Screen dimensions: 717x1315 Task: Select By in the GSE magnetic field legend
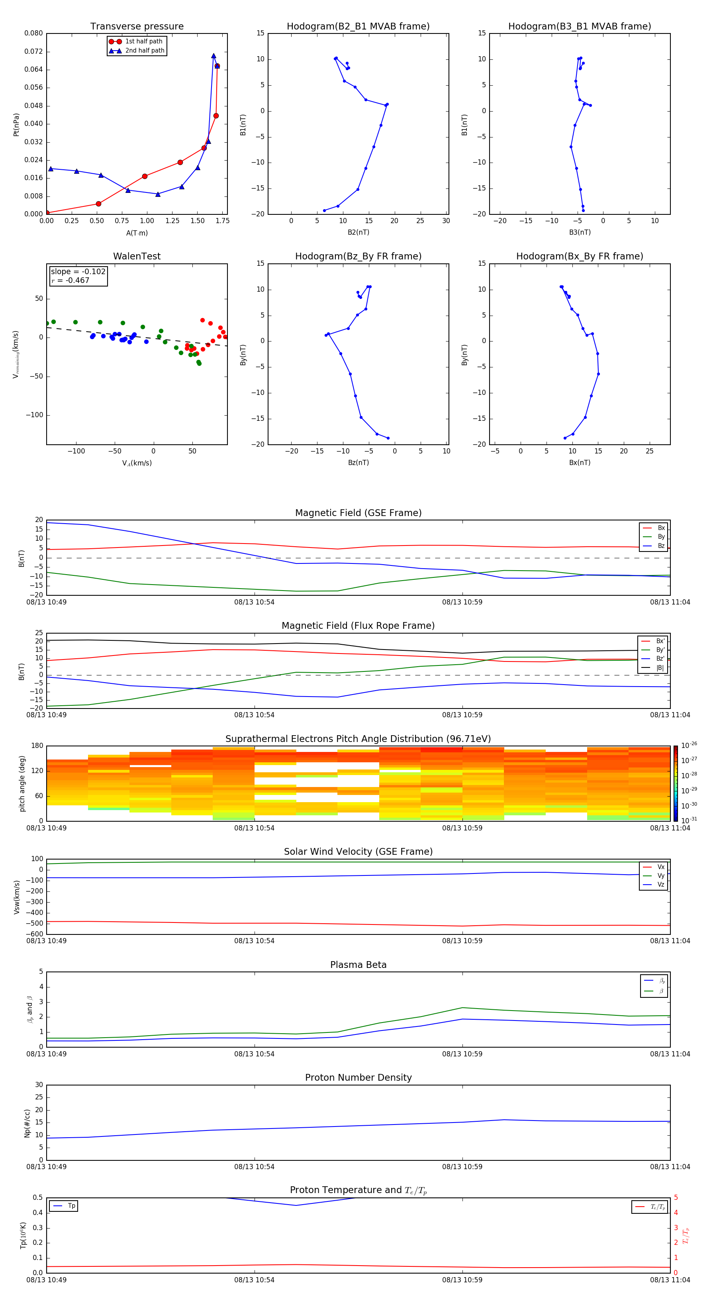(654, 536)
